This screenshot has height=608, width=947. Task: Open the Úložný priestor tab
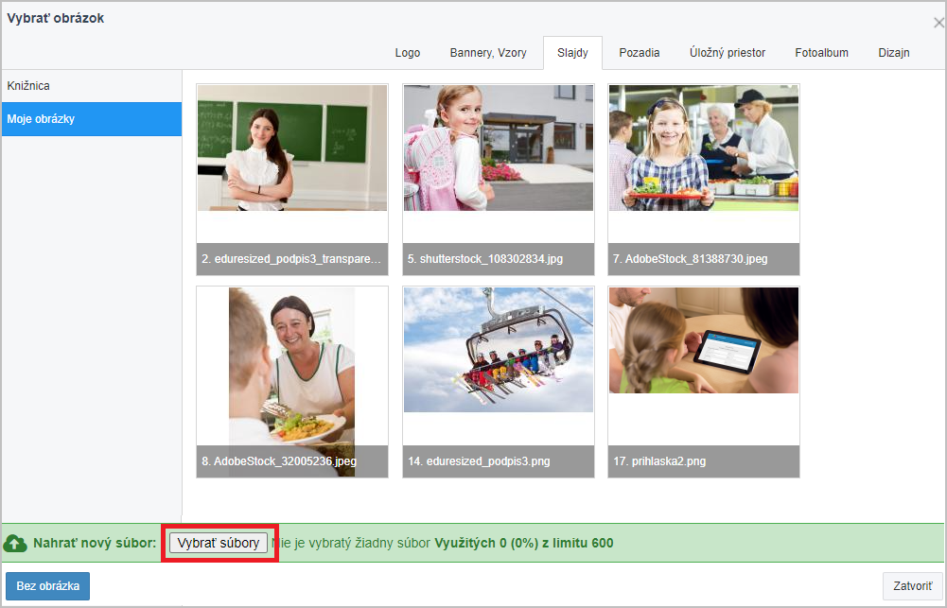coord(728,53)
